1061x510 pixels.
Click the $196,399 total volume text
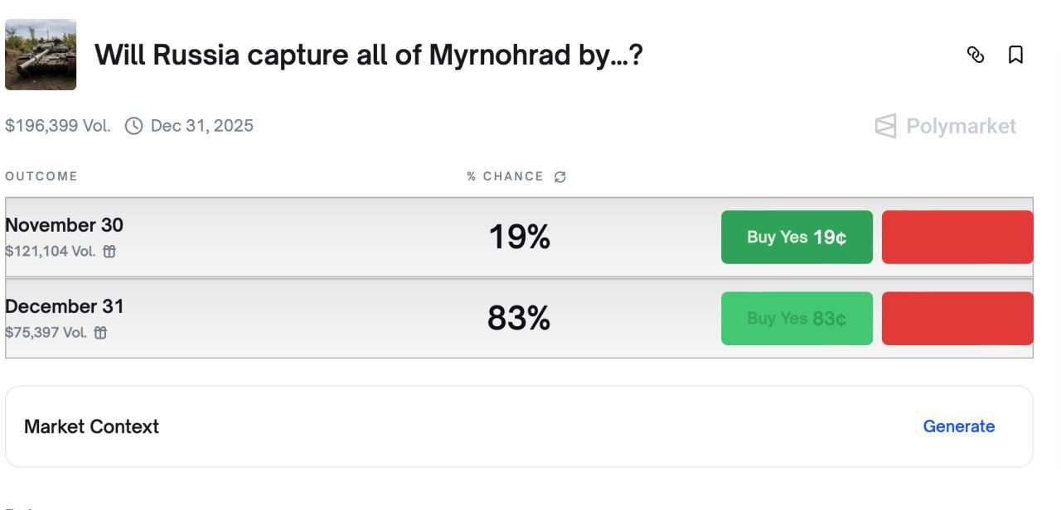pyautogui.click(x=57, y=126)
